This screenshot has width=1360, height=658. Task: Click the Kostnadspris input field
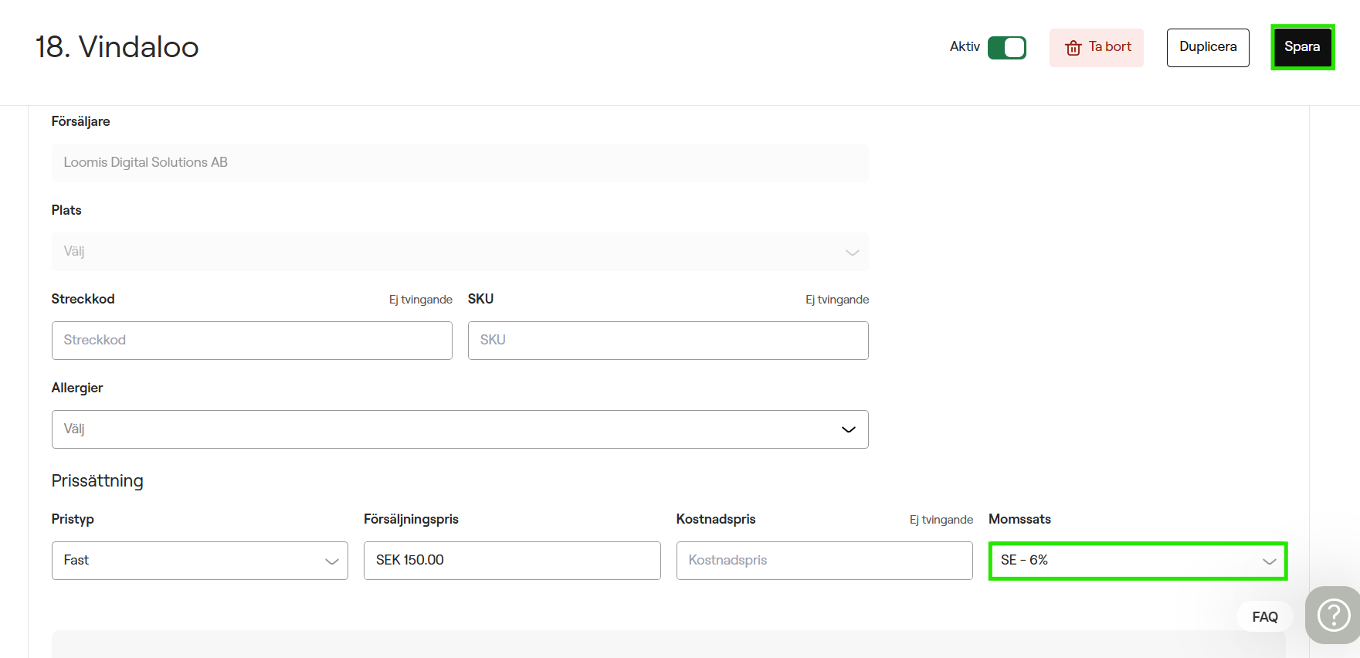click(824, 561)
